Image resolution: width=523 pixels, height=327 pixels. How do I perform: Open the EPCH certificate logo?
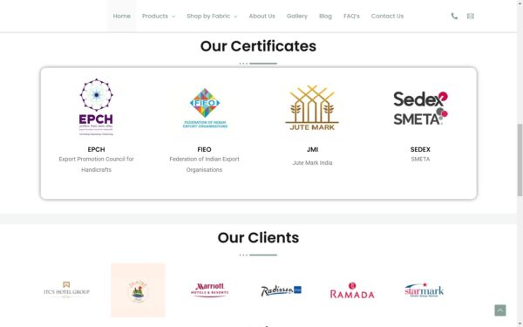point(96,106)
